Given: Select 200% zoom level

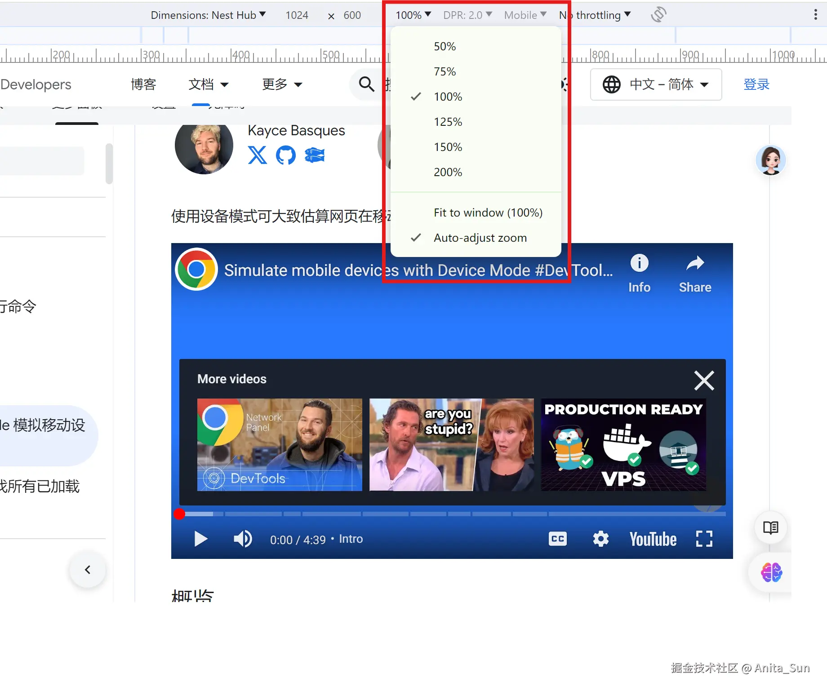Looking at the screenshot, I should 476,172.
